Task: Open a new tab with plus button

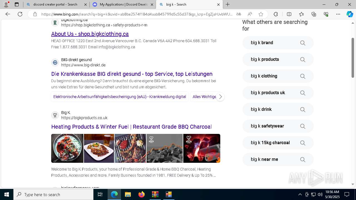Action: [x=228, y=4]
